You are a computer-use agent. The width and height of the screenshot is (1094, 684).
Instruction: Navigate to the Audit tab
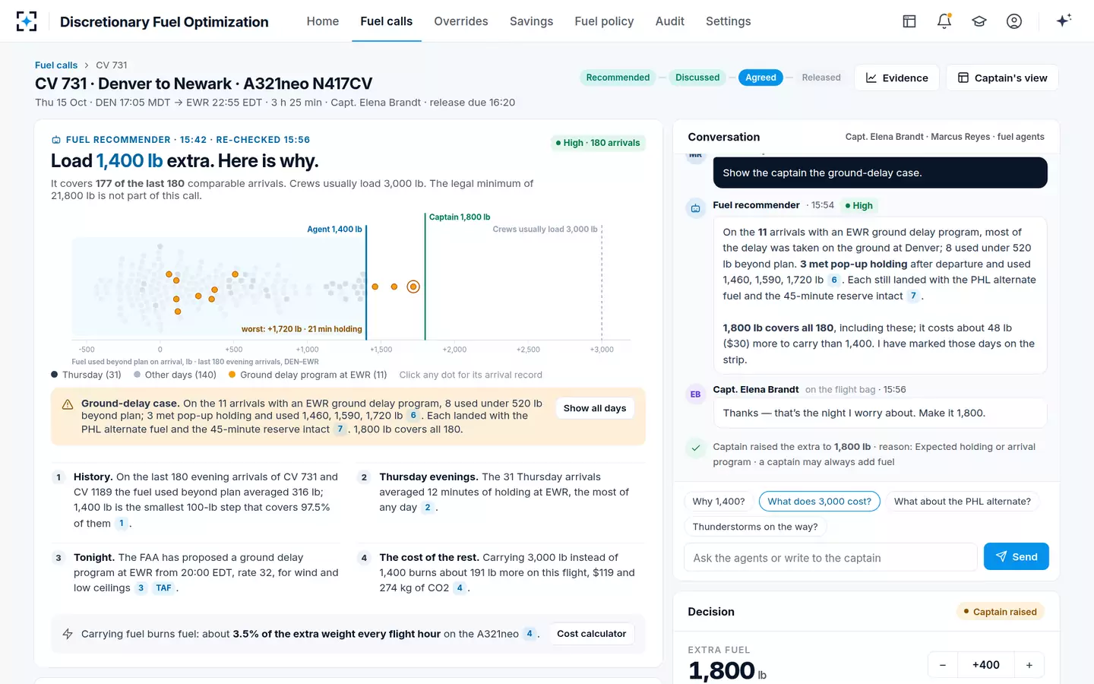tap(670, 21)
